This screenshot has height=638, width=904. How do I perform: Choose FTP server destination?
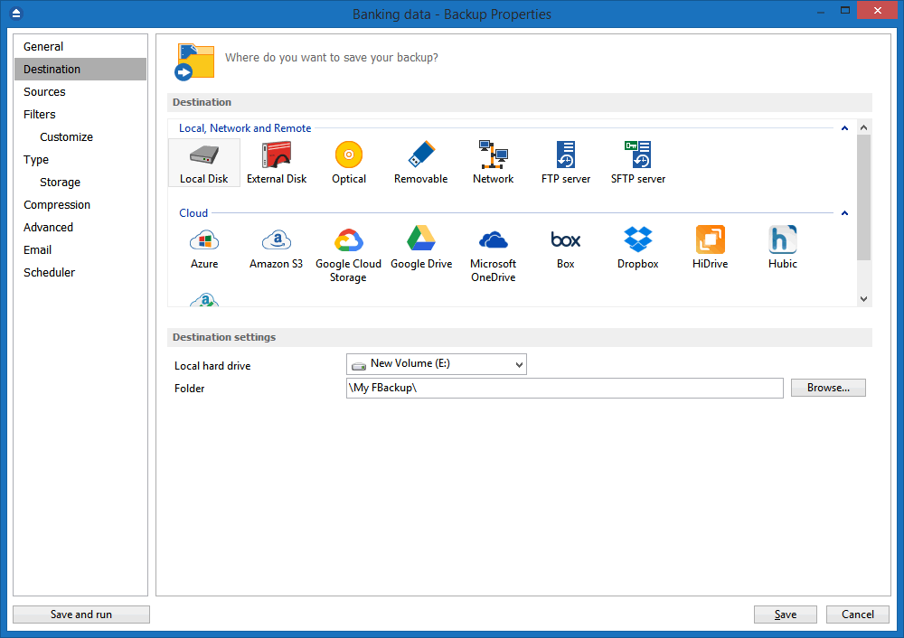pos(566,163)
